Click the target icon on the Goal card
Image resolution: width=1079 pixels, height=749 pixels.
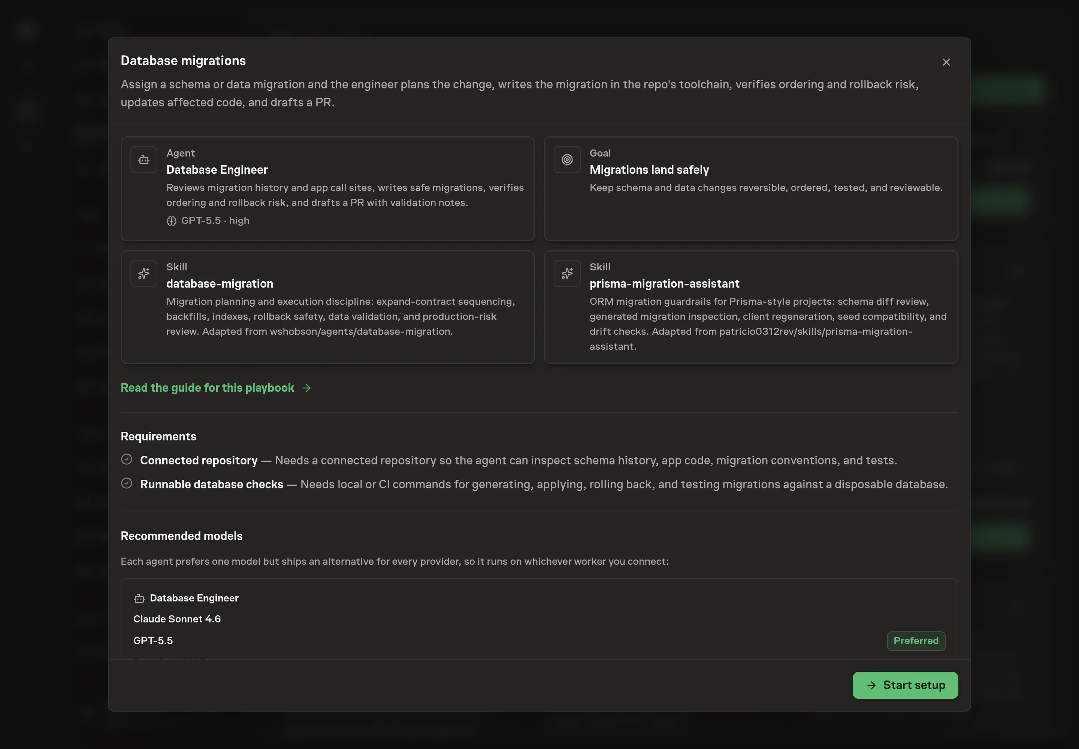point(567,160)
